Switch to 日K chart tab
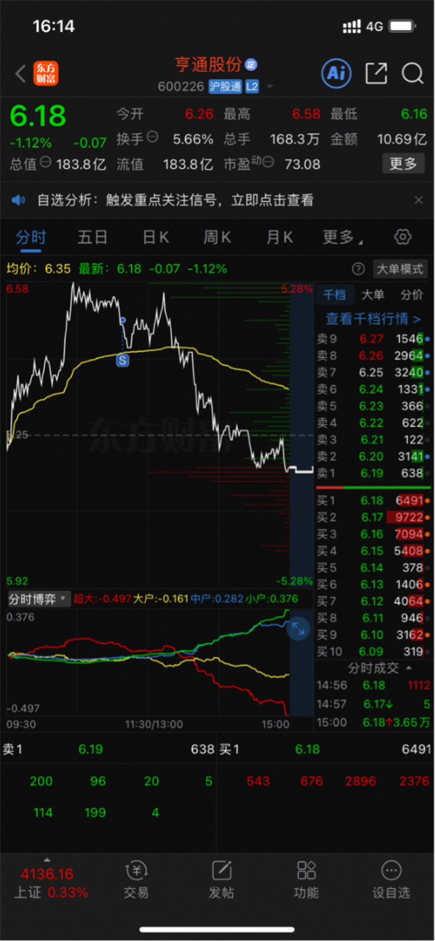 tap(156, 238)
